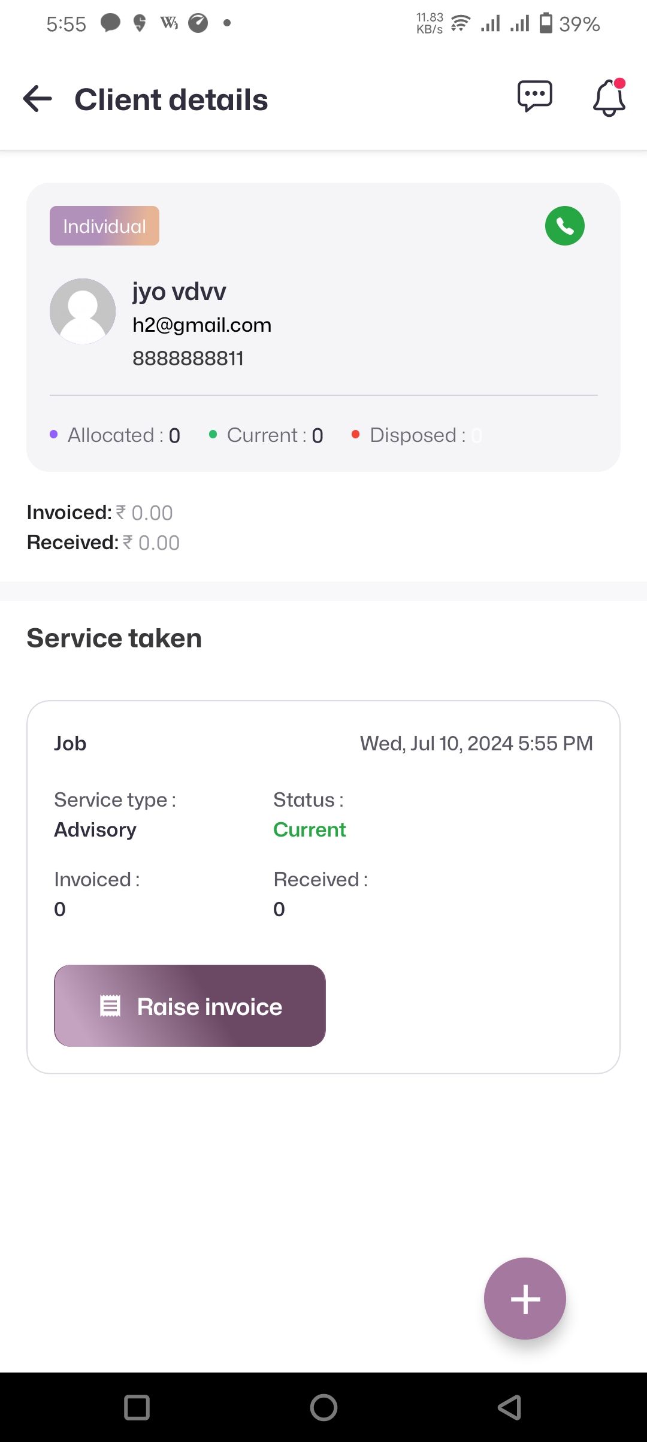Tap the phone number 8888888811
This screenshot has height=1442, width=647.
[x=188, y=359]
